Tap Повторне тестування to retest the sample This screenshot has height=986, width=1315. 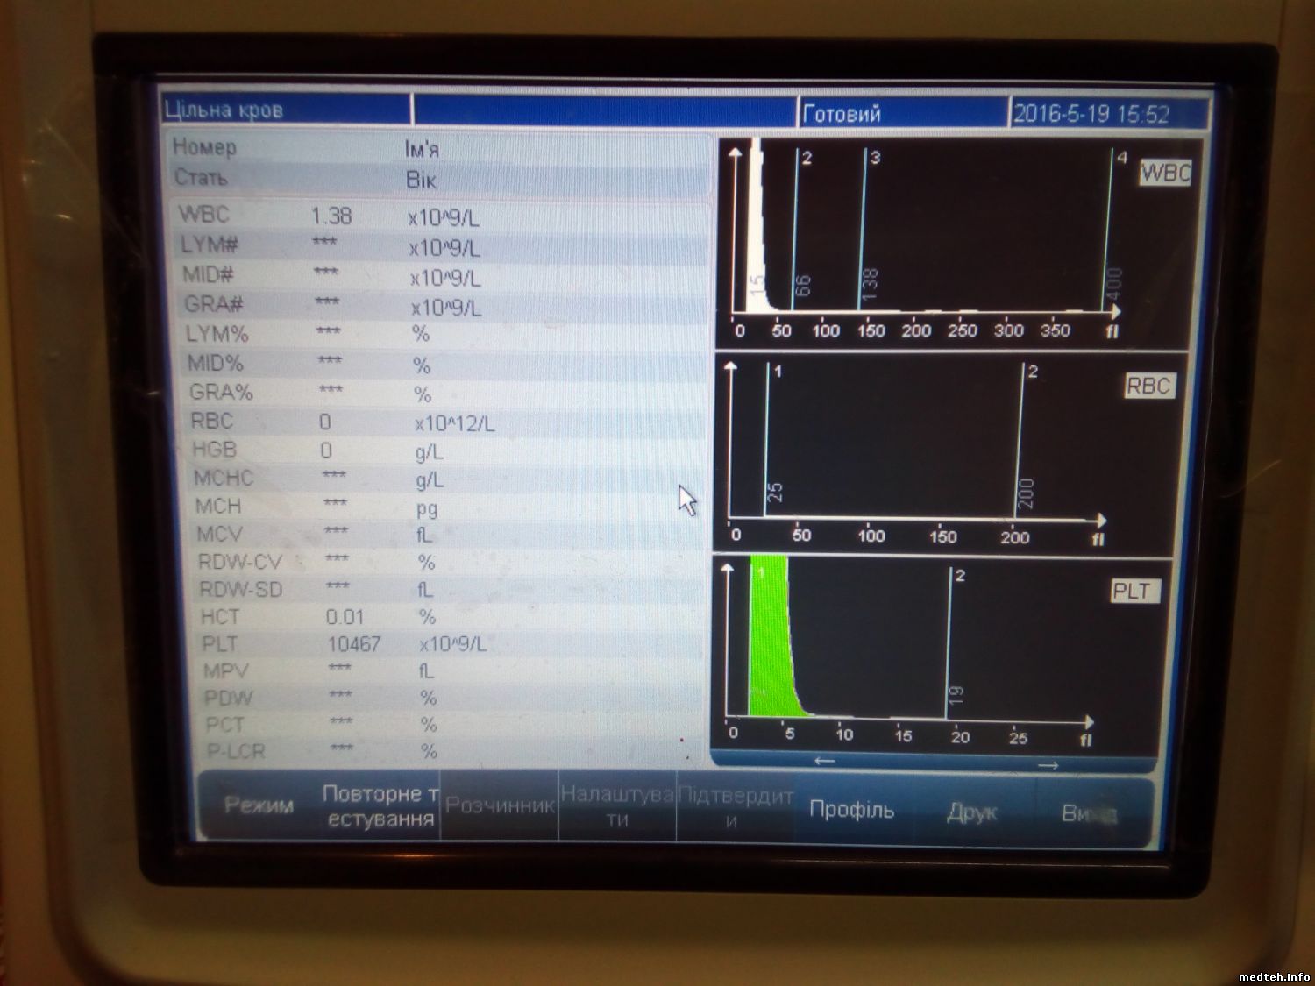(x=380, y=806)
